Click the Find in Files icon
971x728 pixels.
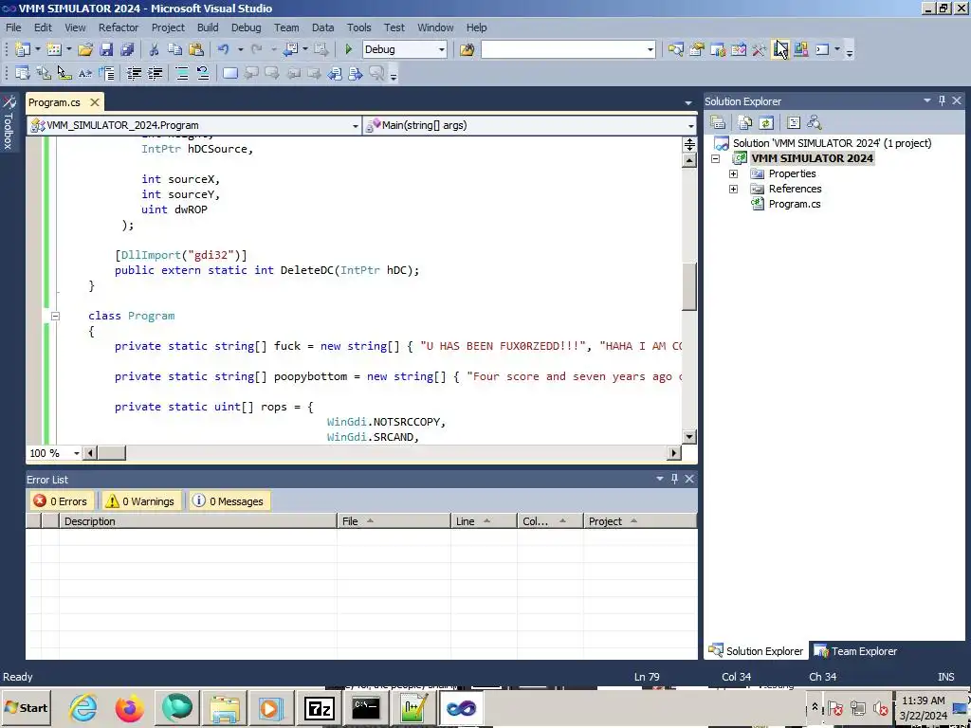(x=467, y=49)
